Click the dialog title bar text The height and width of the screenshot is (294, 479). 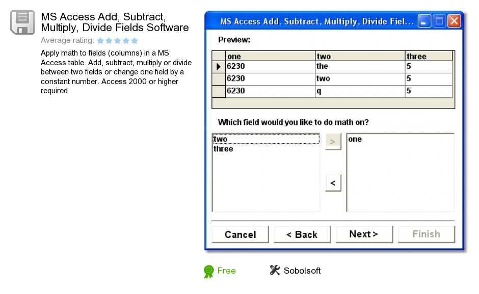tap(317, 21)
